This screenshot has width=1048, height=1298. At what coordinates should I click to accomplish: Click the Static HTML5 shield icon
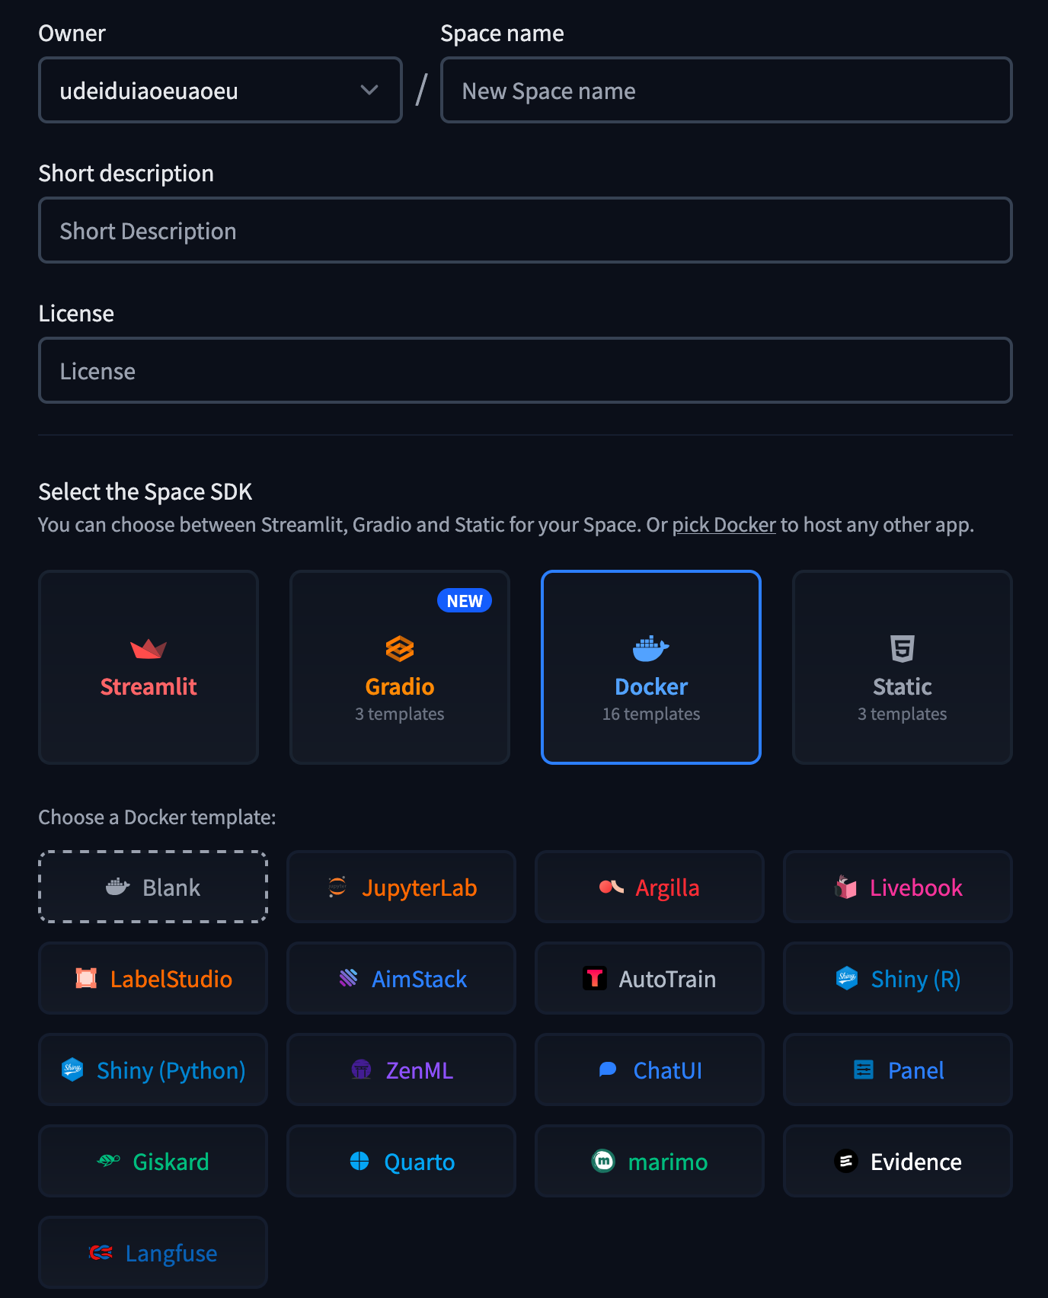(903, 649)
